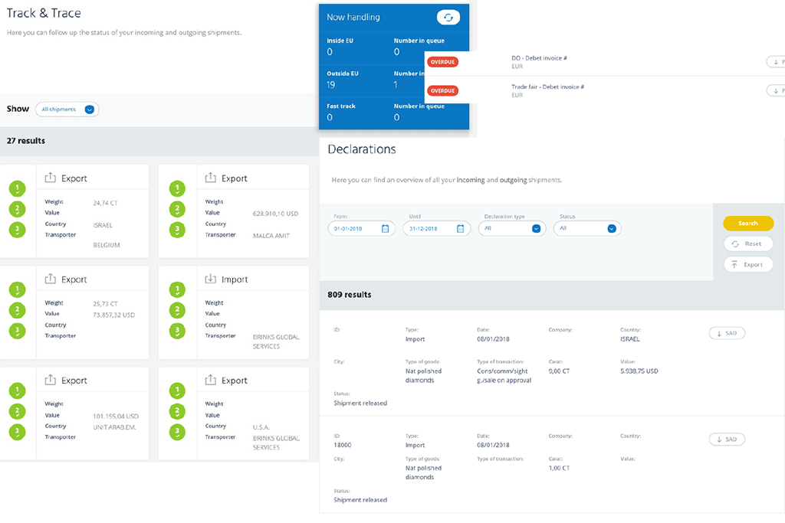Click the OVERDUE badge for DO Debet invoice
This screenshot has width=785, height=523.
point(442,62)
